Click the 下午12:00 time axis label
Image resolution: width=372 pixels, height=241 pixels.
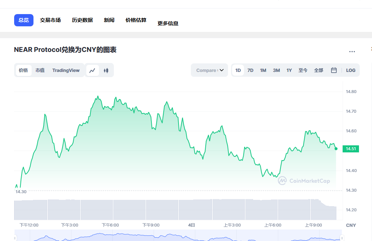coord(29,225)
